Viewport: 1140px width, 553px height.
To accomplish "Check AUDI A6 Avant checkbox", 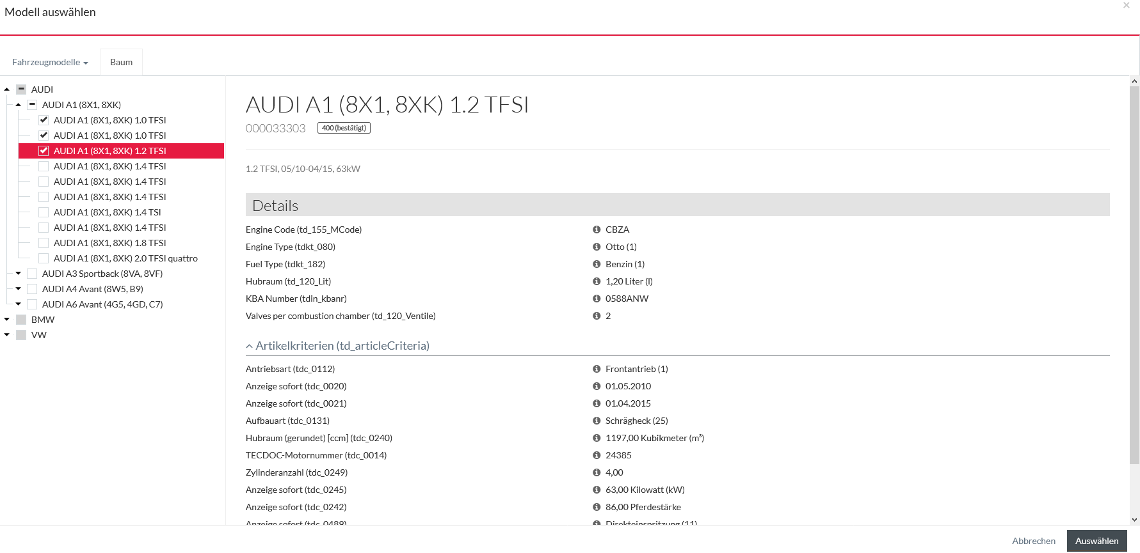I will (x=32, y=304).
